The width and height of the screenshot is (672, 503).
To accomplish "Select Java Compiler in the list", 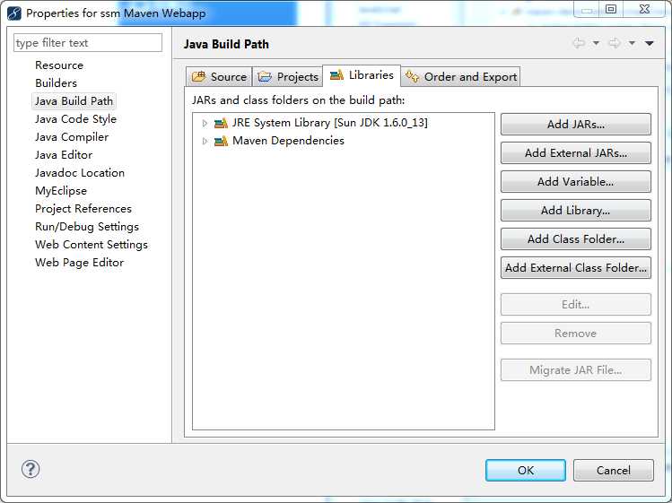I will 72,137.
